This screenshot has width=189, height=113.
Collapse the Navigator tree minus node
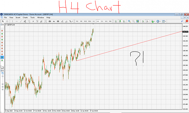coord(2,76)
